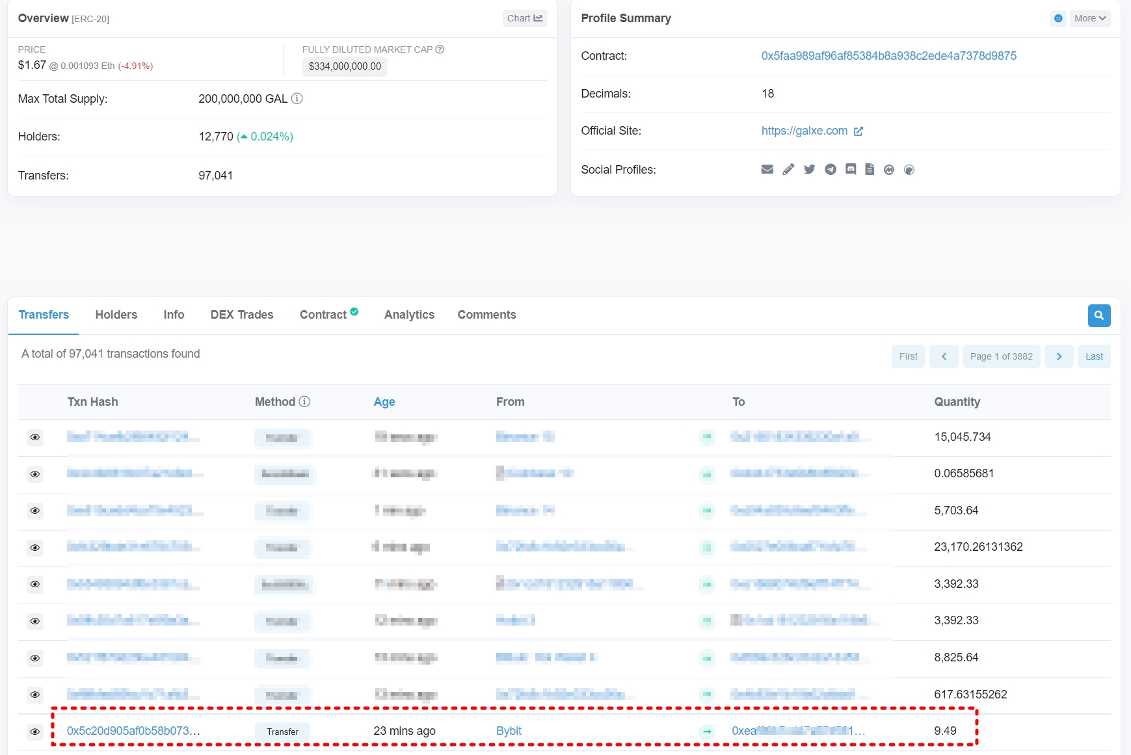Switch to the Holders tab
The width and height of the screenshot is (1131, 755).
tap(116, 315)
